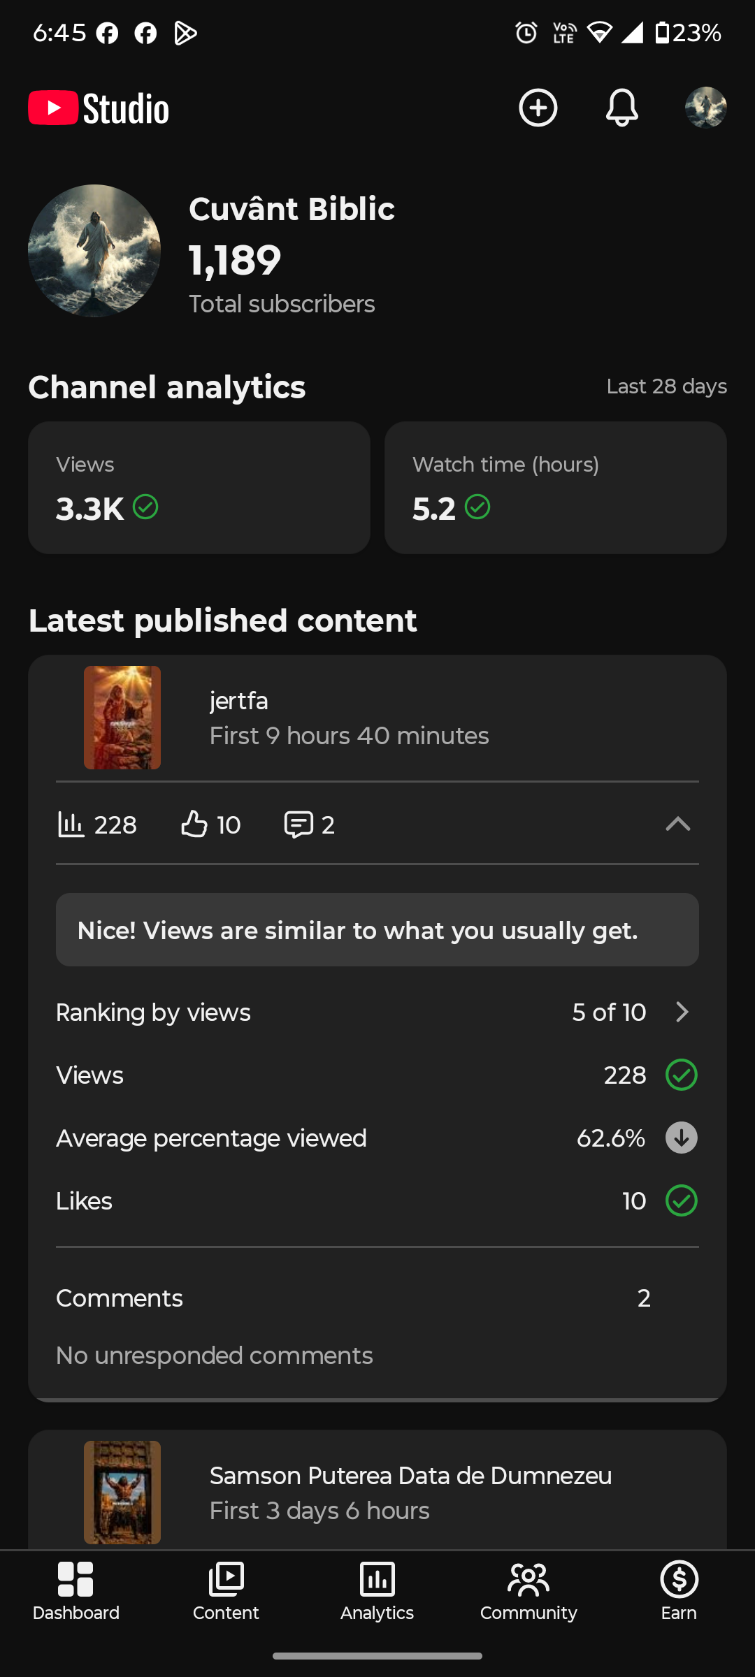The image size is (755, 1677).
Task: Tap Last 28 days period label
Action: 666,386
